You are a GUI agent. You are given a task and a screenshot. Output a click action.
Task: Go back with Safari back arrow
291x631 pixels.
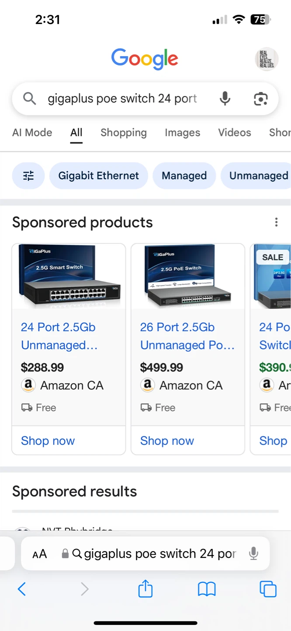point(22,589)
